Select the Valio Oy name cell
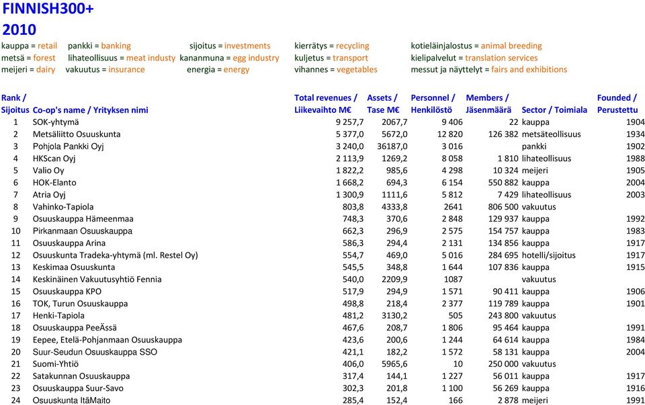The height and width of the screenshot is (405, 645). click(48, 170)
